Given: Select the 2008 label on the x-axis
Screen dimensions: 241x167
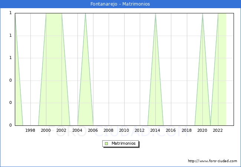Looking at the screenshot, I should (x=108, y=130).
